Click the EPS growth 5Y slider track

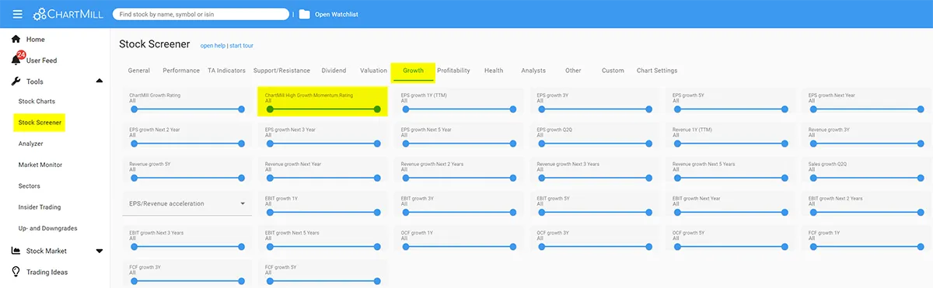tap(731, 109)
